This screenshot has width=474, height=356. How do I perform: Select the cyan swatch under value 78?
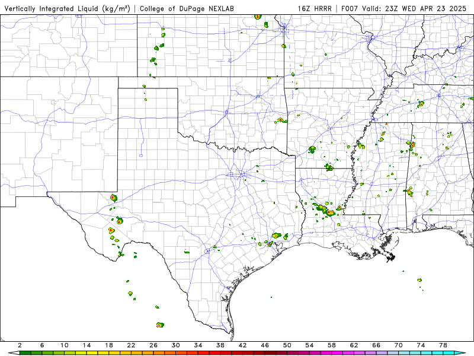(449, 353)
